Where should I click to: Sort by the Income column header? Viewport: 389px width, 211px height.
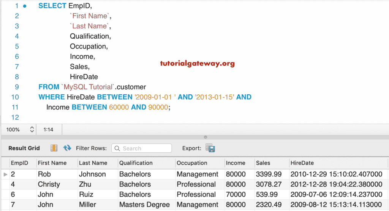tap(236, 163)
